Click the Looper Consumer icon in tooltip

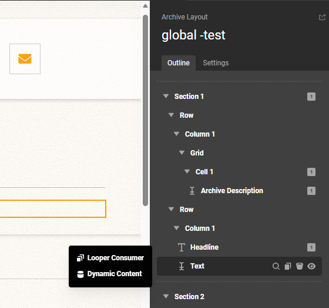coord(80,258)
